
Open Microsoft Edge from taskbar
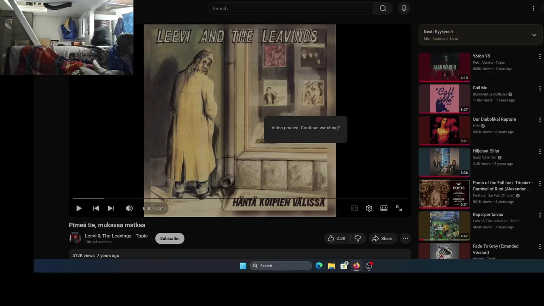tap(319, 266)
